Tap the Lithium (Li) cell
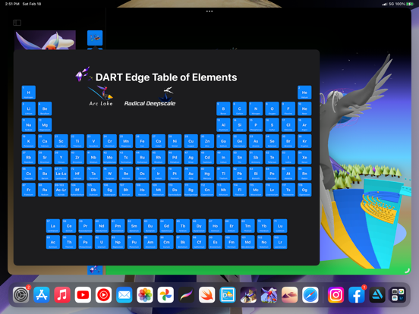Screen dimensions: 419x314 [29, 108]
